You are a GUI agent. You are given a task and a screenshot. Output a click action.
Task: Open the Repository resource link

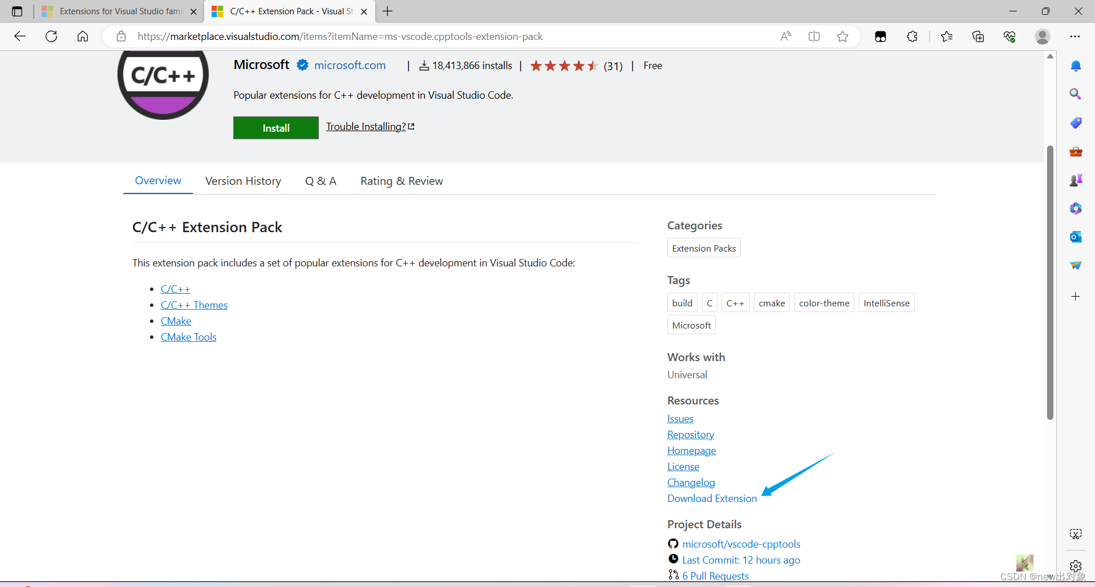(691, 435)
